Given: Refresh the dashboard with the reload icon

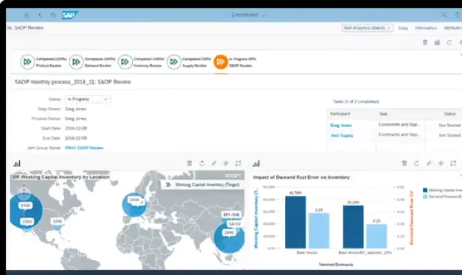Looking at the screenshot, I should [x=449, y=42].
